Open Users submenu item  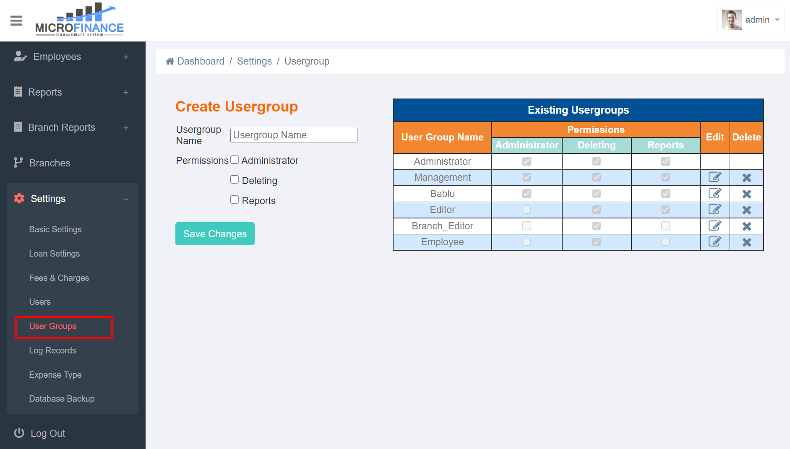pos(40,302)
